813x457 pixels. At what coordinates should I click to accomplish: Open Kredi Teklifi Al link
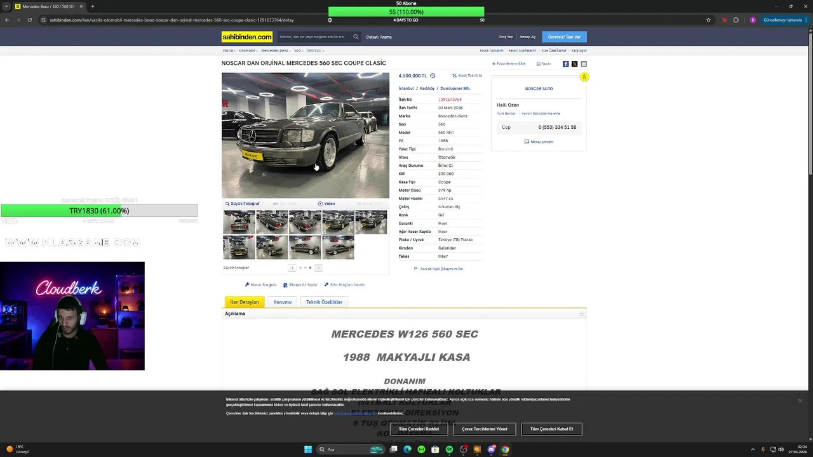pyautogui.click(x=467, y=76)
